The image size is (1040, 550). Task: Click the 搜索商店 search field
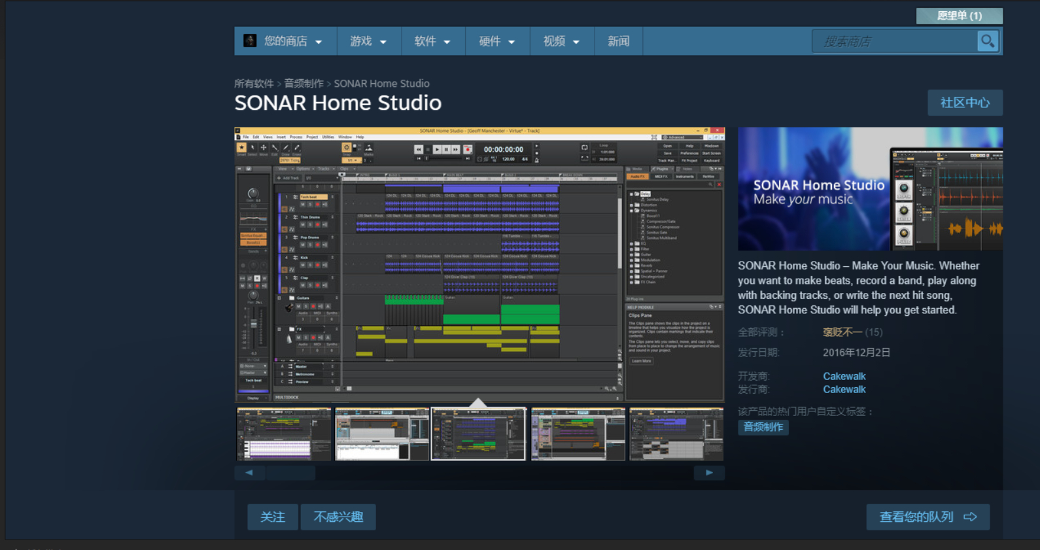coord(895,41)
